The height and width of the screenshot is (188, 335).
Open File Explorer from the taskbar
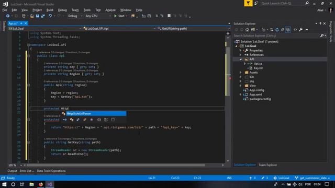tap(31, 184)
